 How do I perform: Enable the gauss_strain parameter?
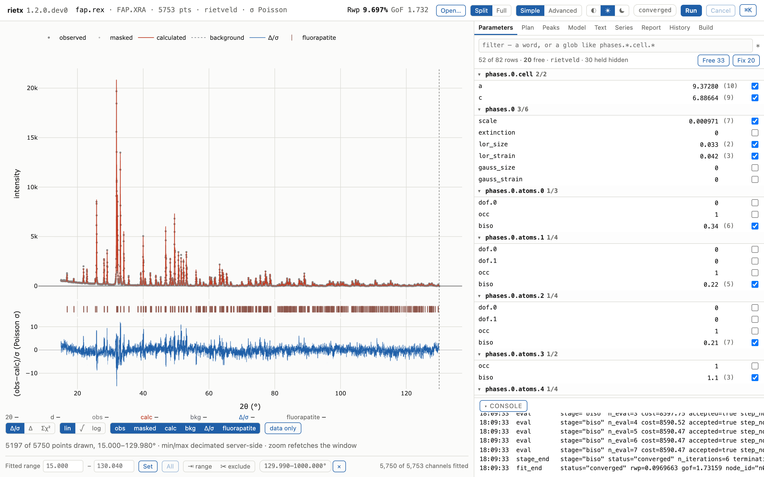(755, 179)
